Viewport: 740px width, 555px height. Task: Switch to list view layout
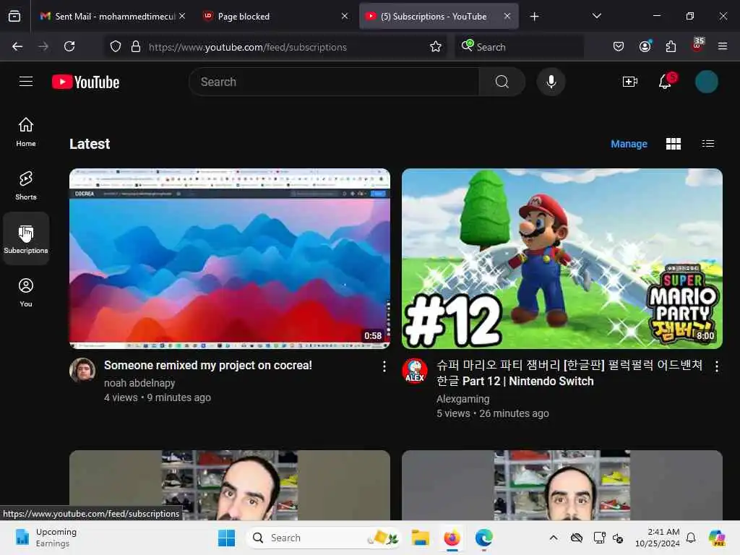[708, 144]
